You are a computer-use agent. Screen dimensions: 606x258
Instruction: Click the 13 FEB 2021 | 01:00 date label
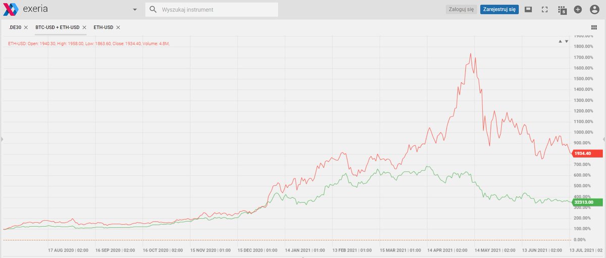pos(351,250)
